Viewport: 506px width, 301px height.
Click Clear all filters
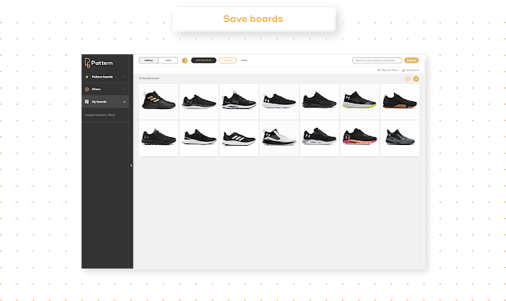pyautogui.click(x=388, y=70)
